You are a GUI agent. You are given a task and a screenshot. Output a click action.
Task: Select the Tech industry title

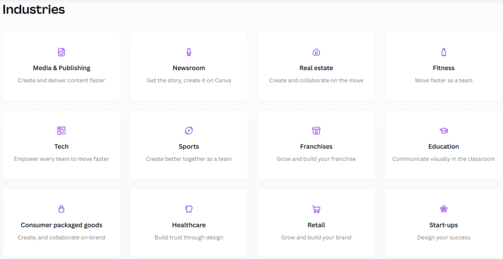coord(61,146)
